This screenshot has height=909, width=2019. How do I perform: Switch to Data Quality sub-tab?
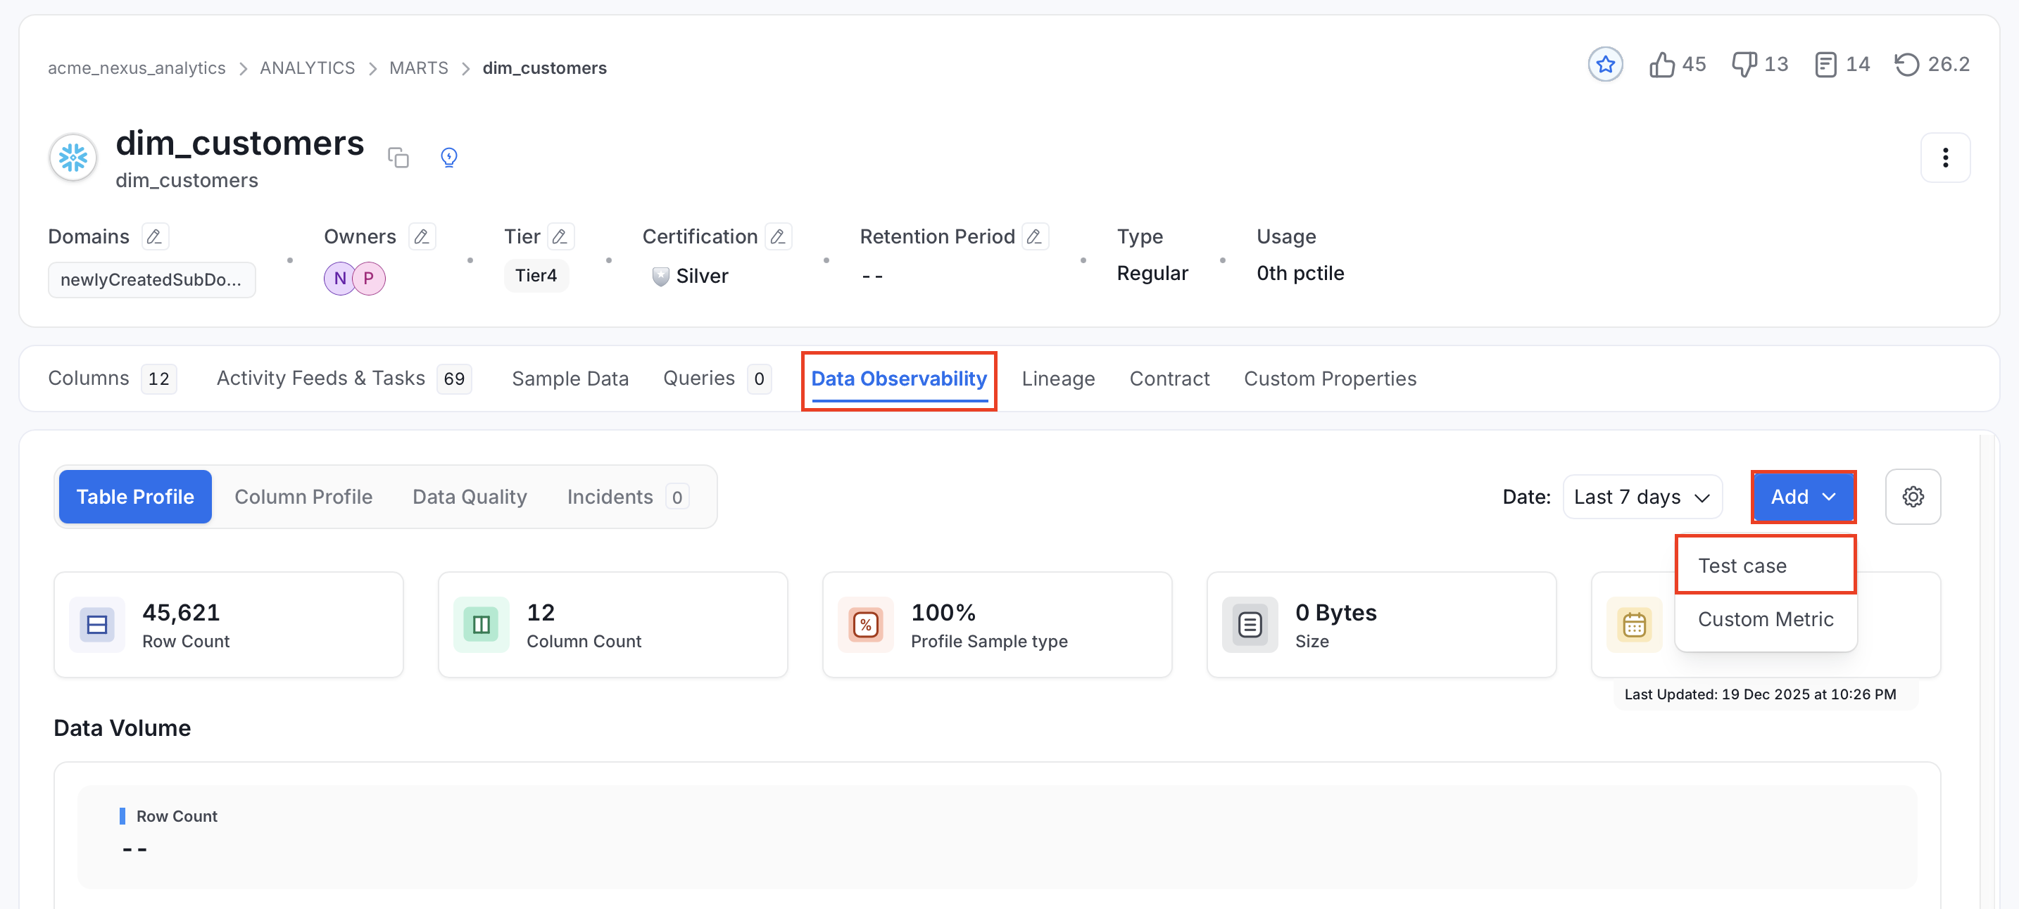(470, 497)
